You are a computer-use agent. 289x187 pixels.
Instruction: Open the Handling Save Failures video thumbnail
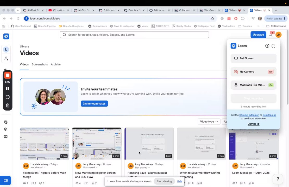pyautogui.click(x=149, y=144)
